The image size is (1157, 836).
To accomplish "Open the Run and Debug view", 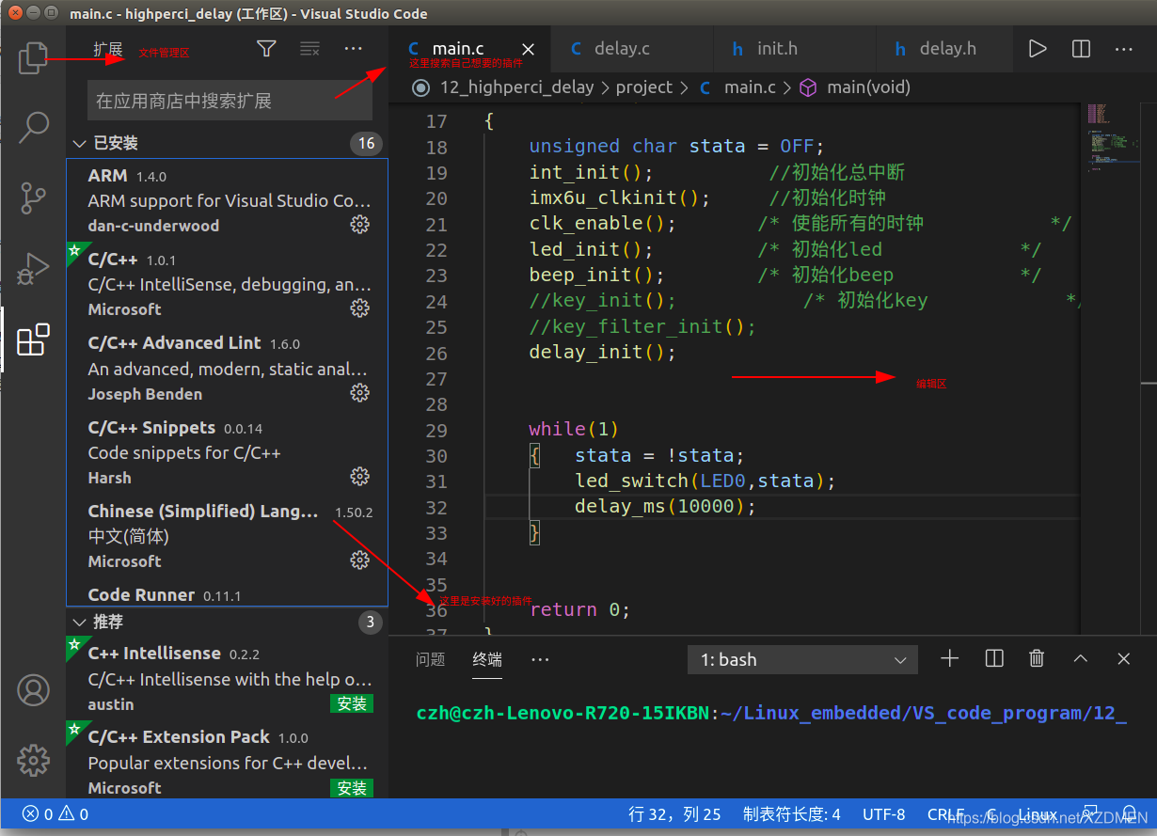I will click(x=33, y=269).
